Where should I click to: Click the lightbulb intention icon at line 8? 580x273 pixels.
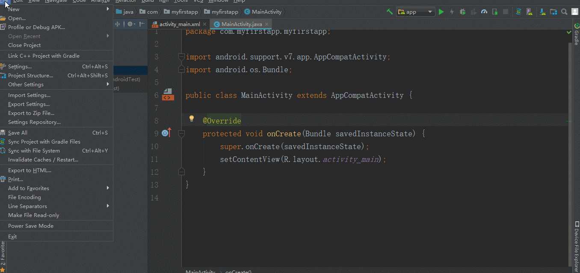tap(192, 119)
